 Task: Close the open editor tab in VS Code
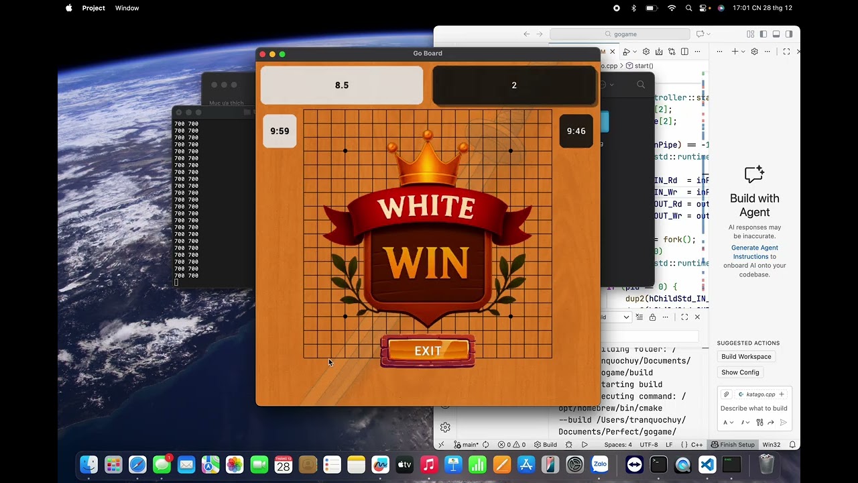[612, 52]
